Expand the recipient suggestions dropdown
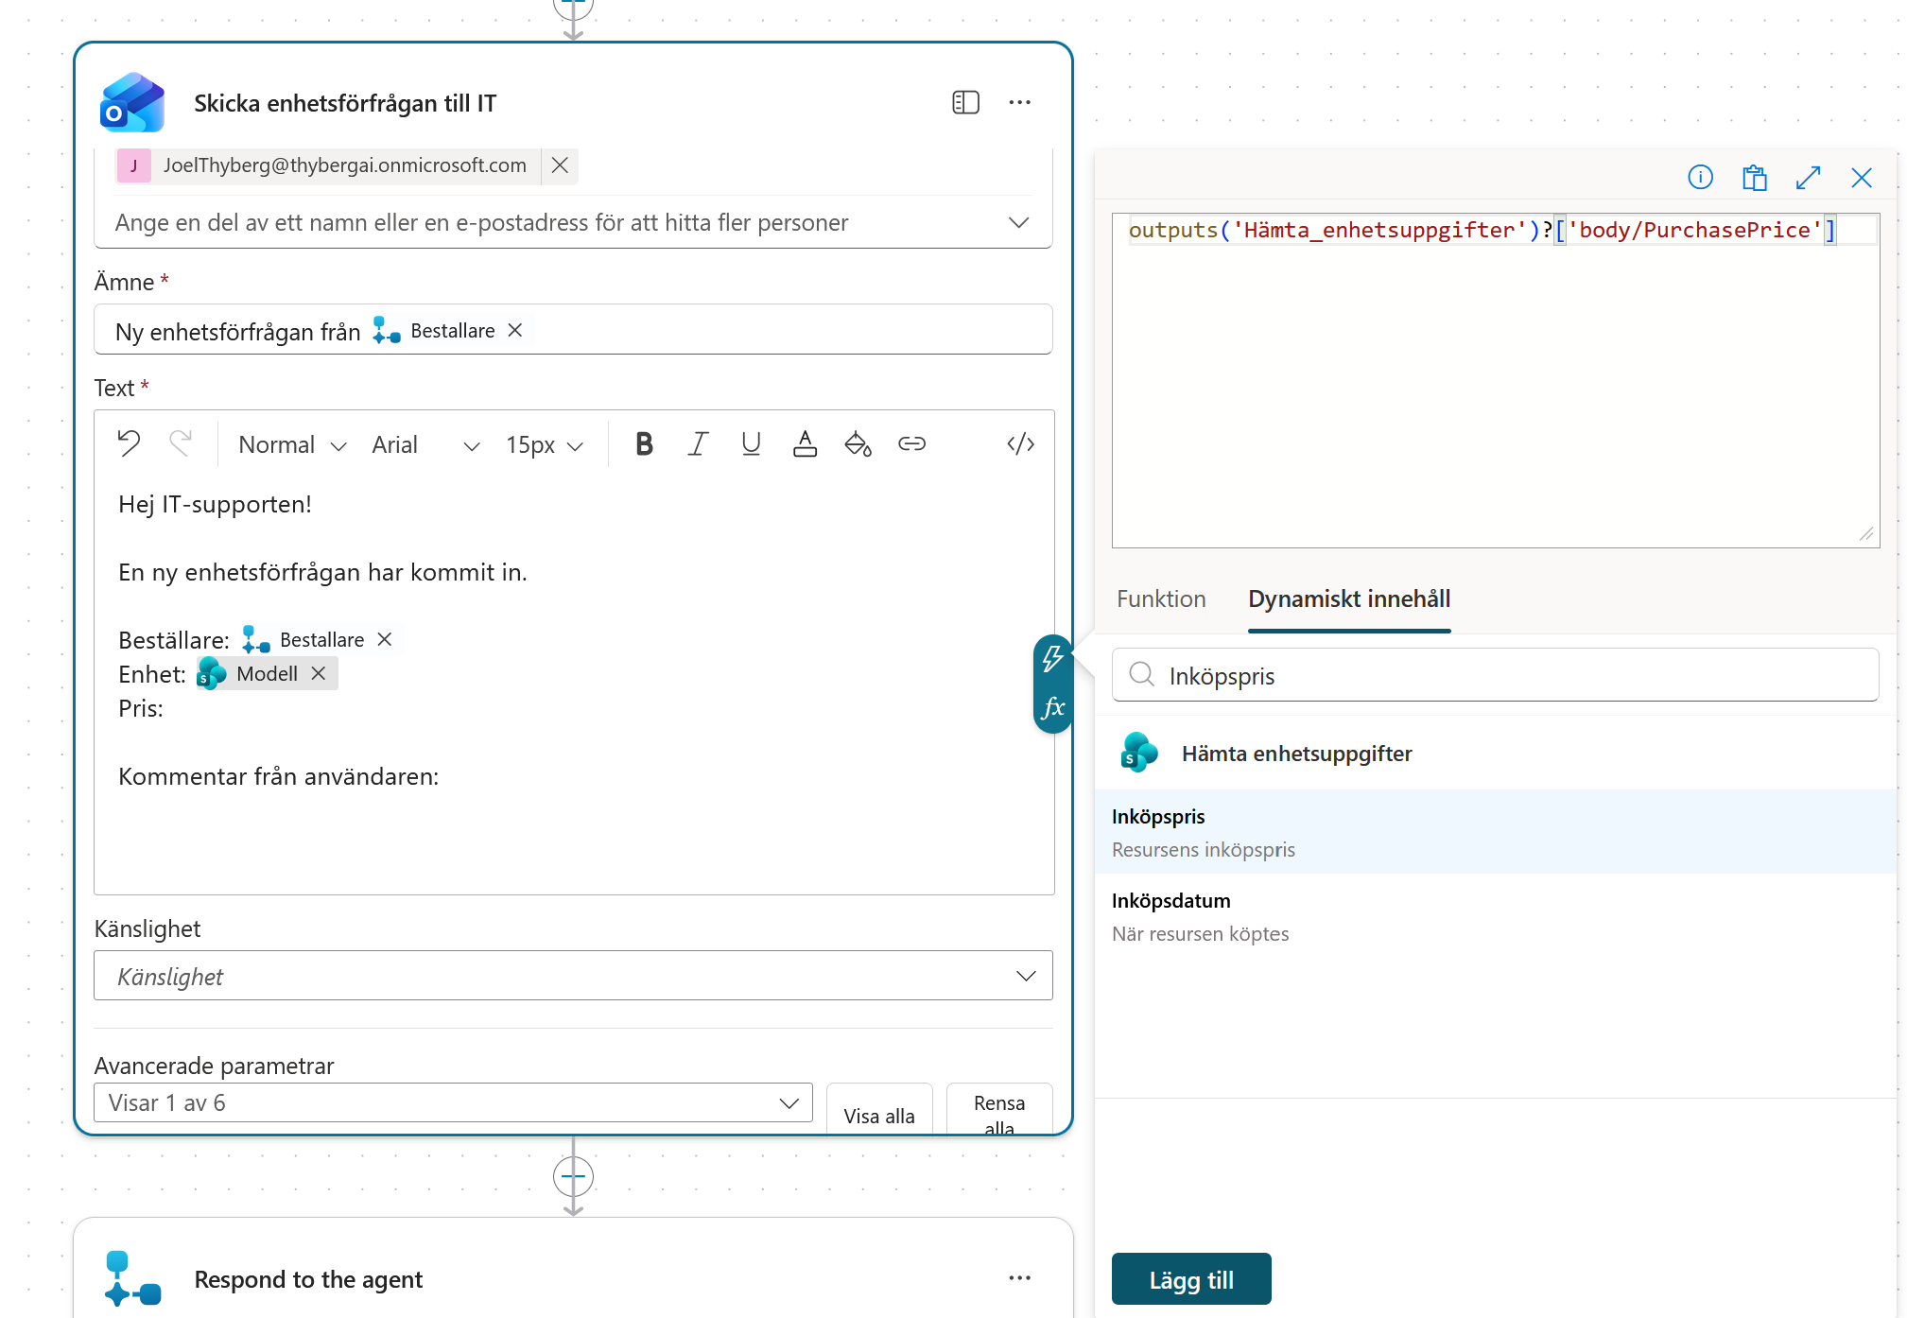The width and height of the screenshot is (1907, 1318). click(1018, 222)
